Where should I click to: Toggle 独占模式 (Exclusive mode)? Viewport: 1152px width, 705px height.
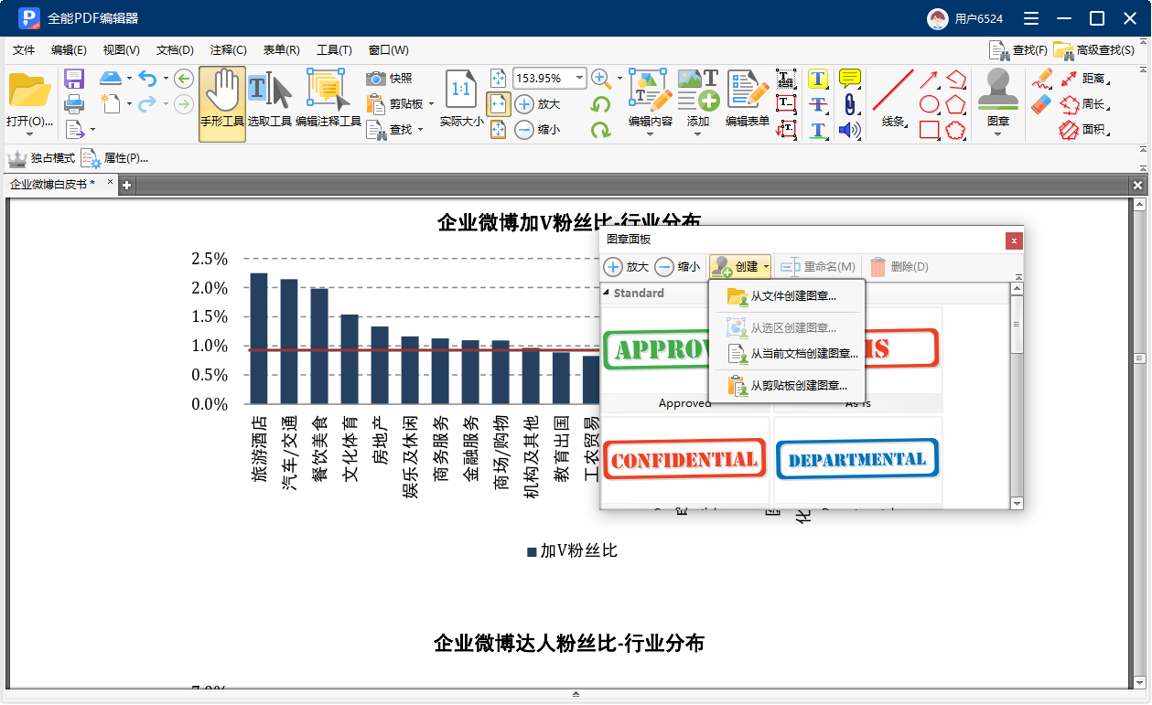coord(42,158)
